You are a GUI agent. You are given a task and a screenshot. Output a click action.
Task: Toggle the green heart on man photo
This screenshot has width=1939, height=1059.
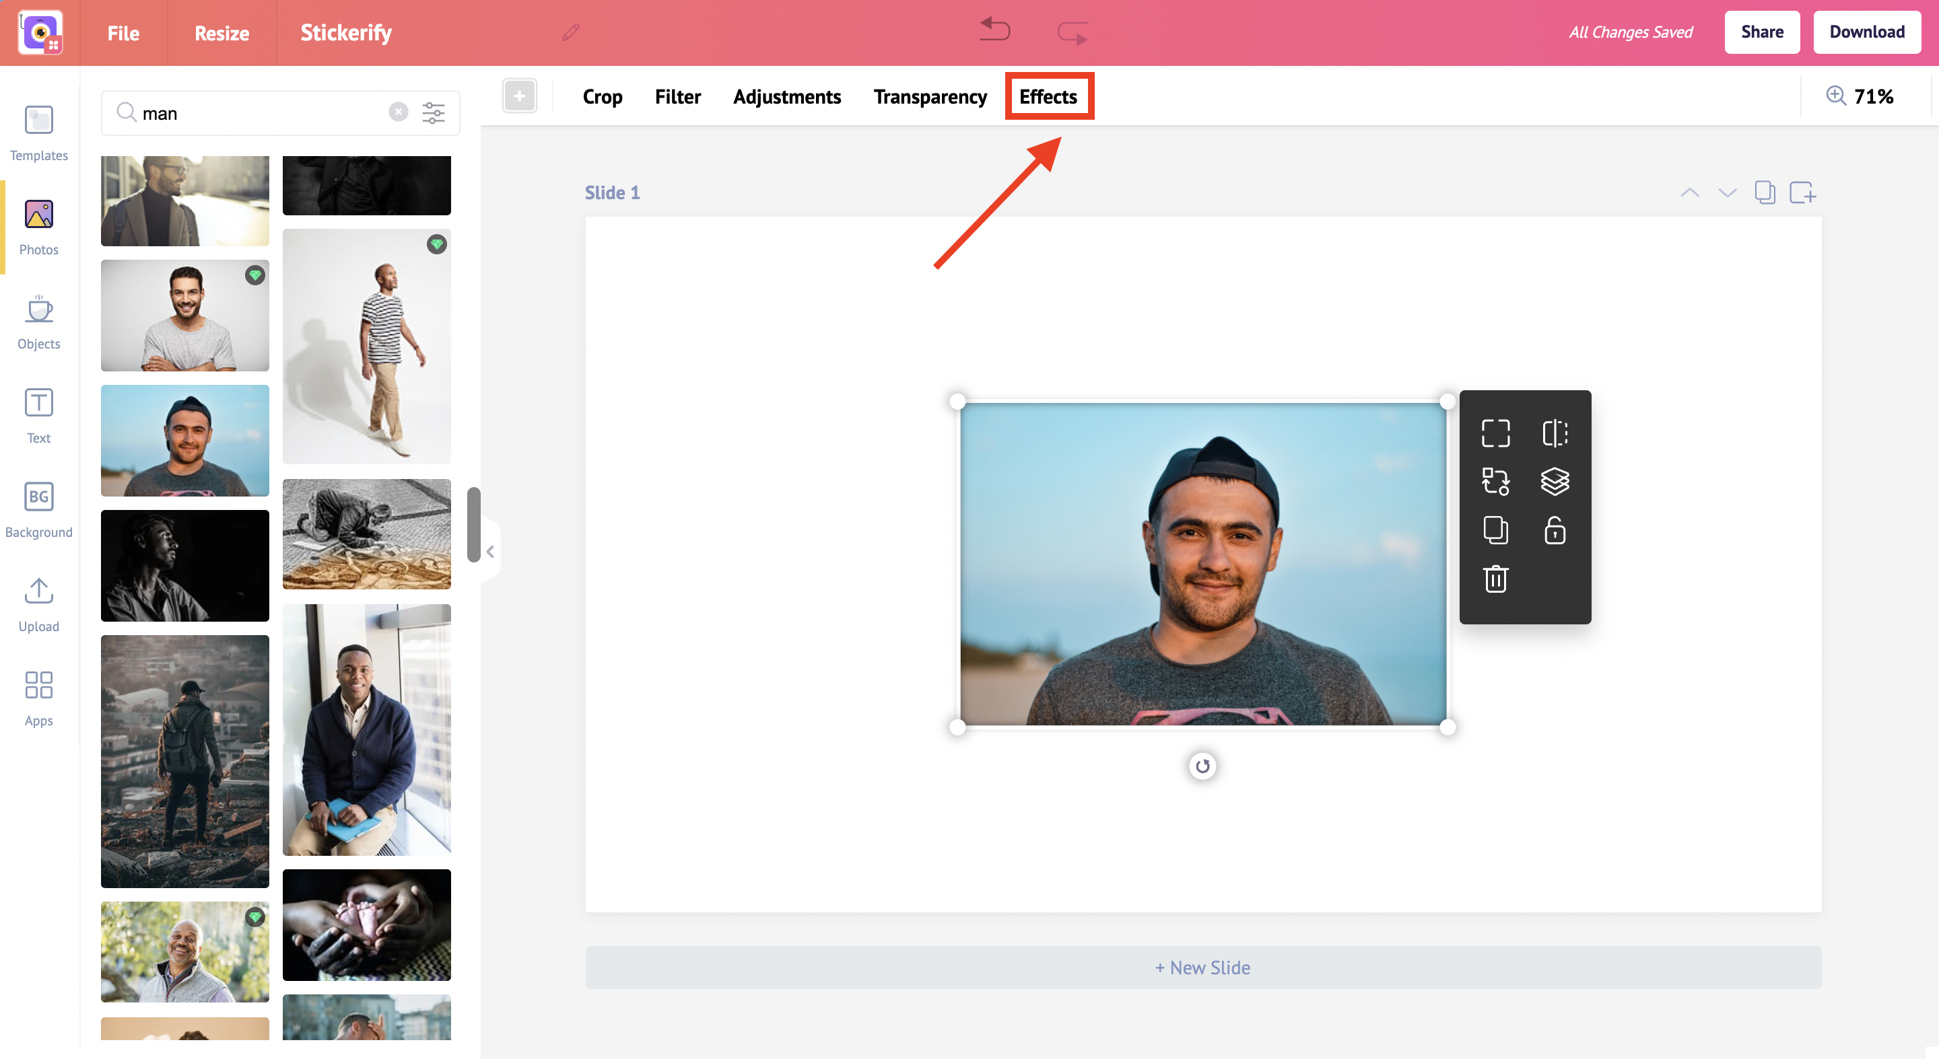tap(256, 275)
